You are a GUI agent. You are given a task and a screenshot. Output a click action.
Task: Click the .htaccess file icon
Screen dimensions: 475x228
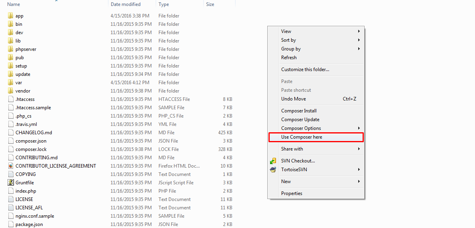tap(11, 99)
